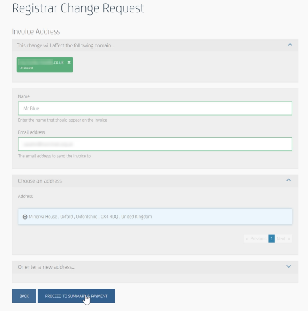
Task: Select the Minerva House address radio button
Action: pyautogui.click(x=25, y=217)
